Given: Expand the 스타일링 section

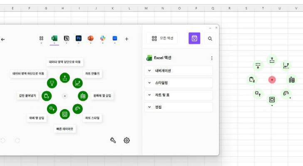Looking at the screenshot, I should pyautogui.click(x=179, y=83).
